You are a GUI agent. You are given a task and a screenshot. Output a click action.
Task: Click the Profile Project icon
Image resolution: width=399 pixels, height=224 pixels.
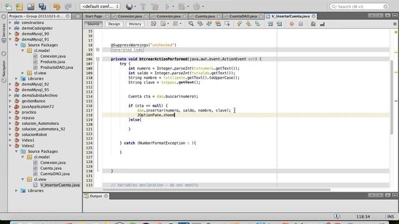[196, 7]
